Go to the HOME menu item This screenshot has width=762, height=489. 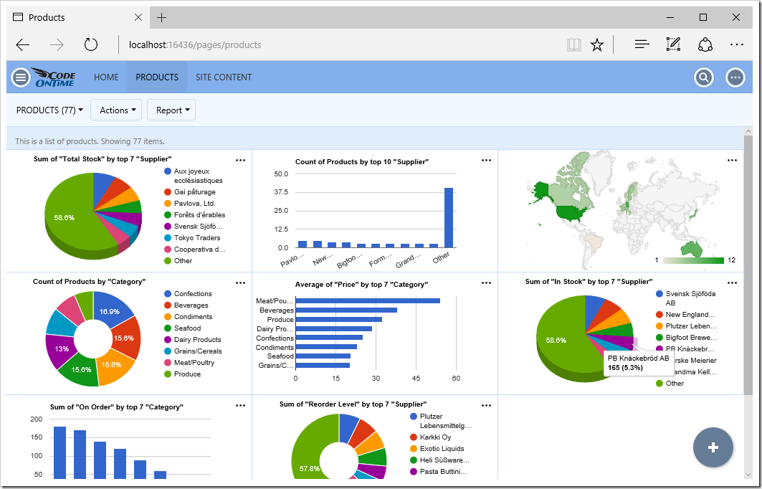(106, 77)
